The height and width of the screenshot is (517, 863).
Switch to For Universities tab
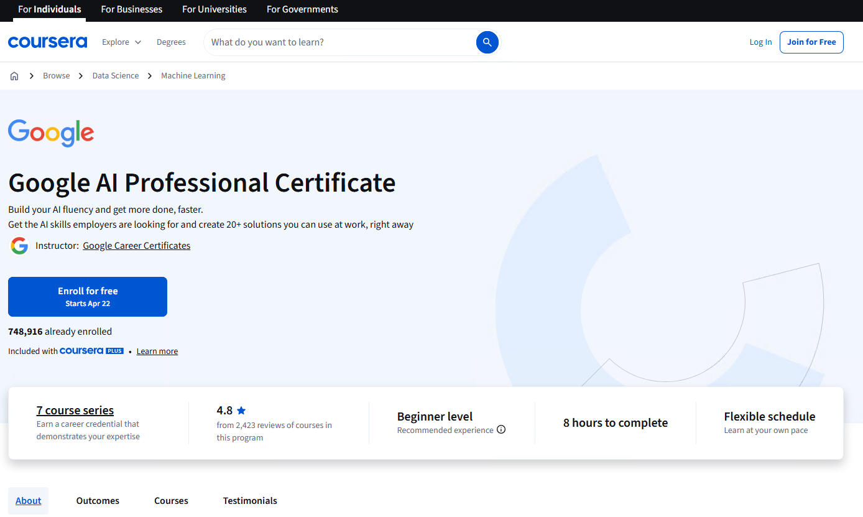214,9
